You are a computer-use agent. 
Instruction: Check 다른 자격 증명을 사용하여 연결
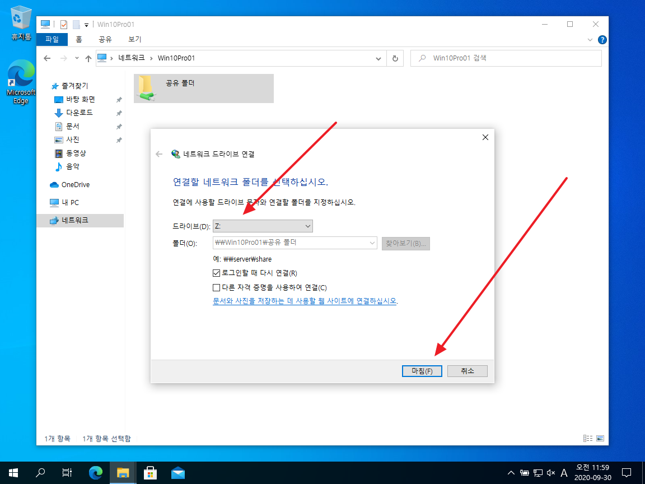click(216, 288)
